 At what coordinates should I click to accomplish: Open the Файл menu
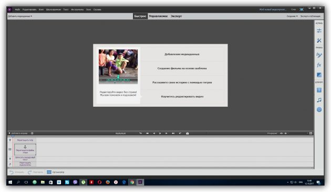[x=17, y=9]
